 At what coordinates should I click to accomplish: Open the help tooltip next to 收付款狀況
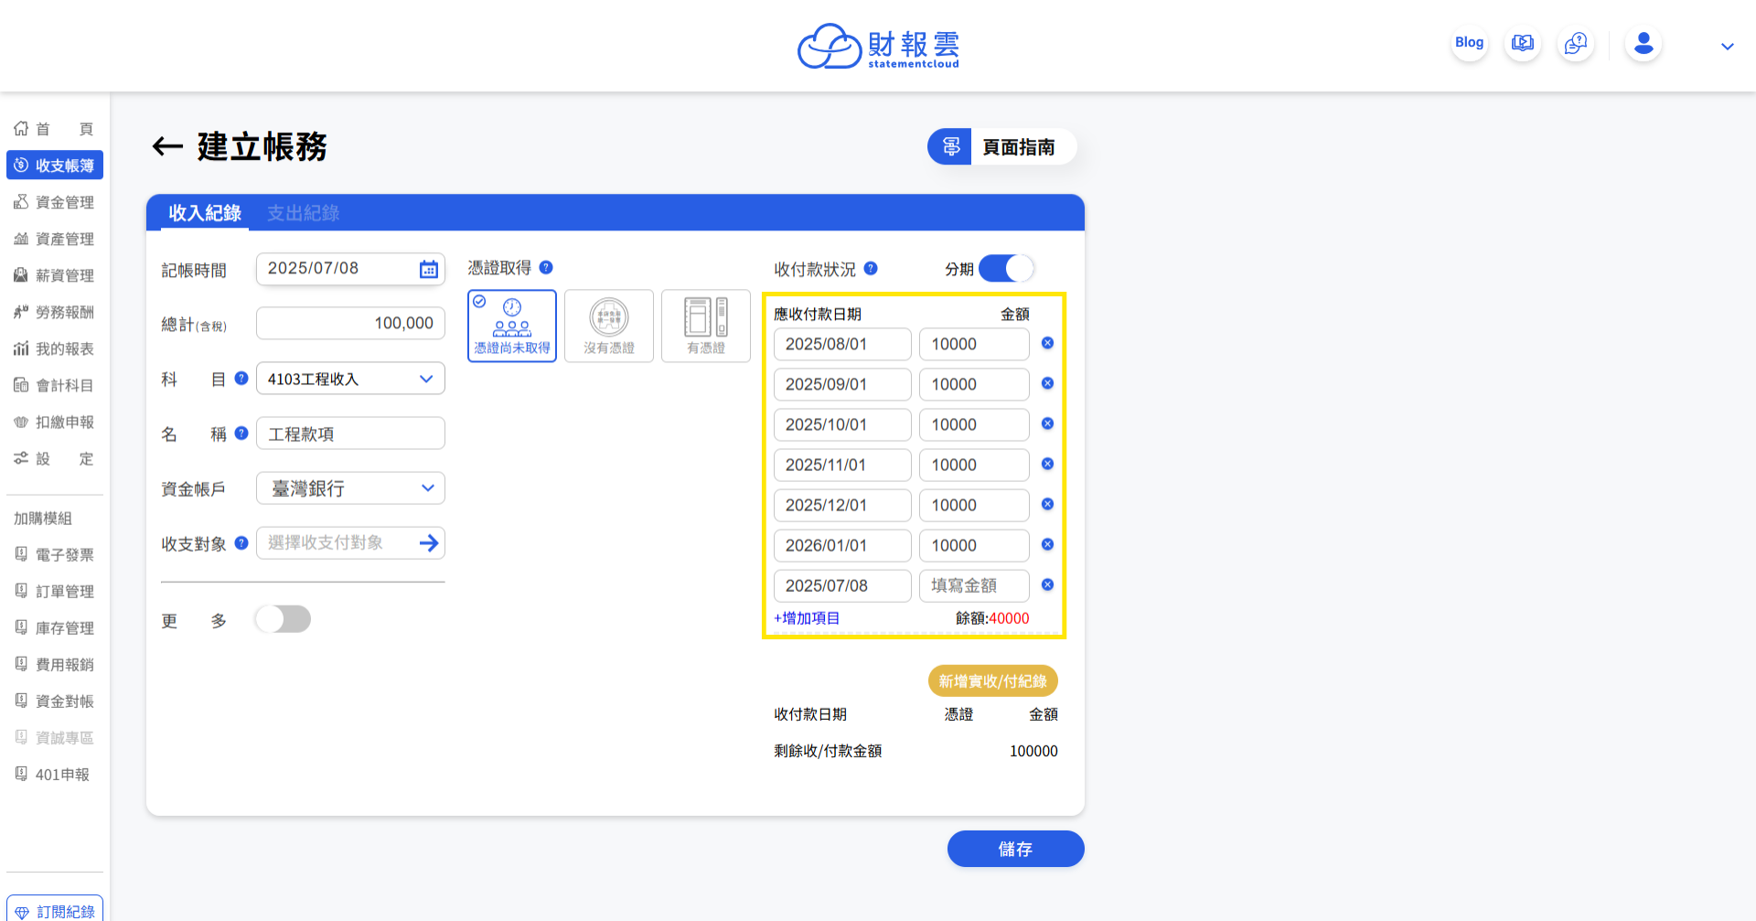pos(871,268)
